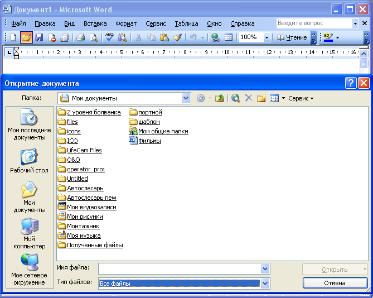Select the 'Мои общие папки' item
The image size is (373, 298).
click(x=158, y=131)
